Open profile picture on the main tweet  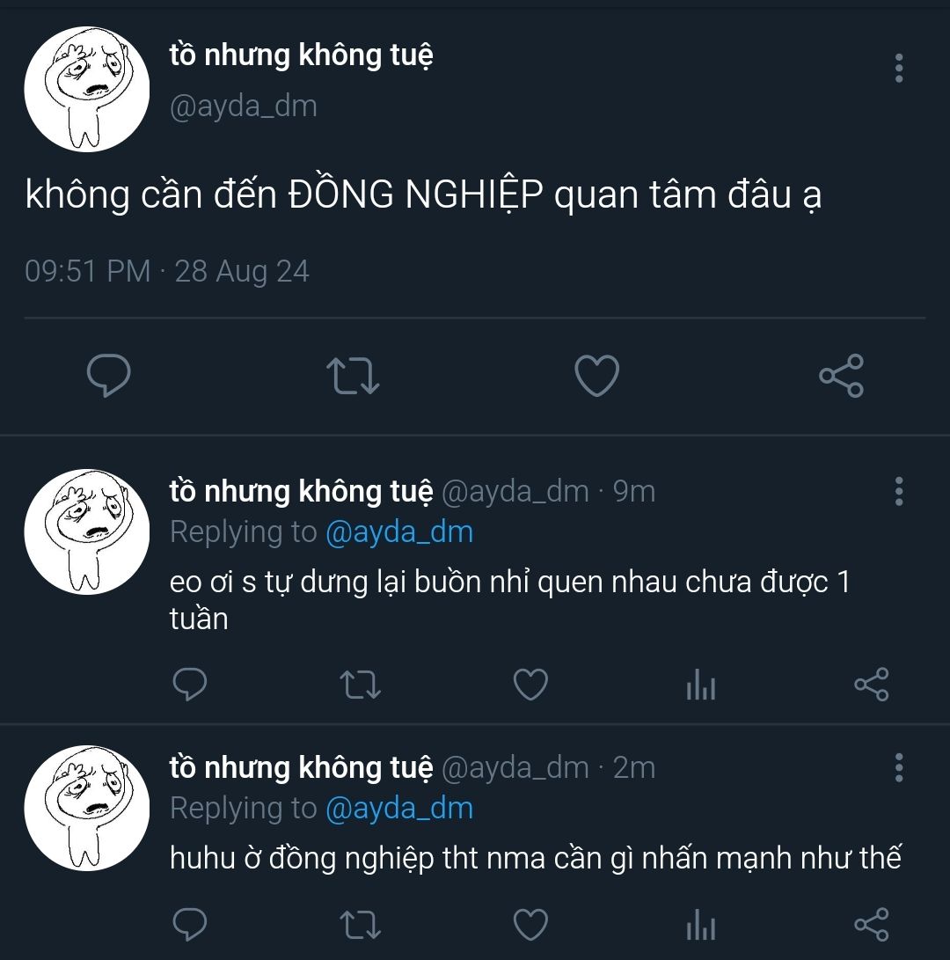(87, 89)
